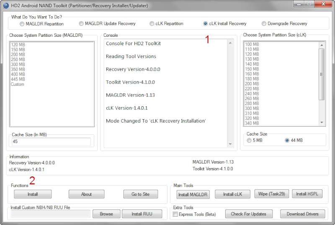Click cLK partition list scroll down arrow
The height and width of the screenshot is (225, 335).
point(322,123)
